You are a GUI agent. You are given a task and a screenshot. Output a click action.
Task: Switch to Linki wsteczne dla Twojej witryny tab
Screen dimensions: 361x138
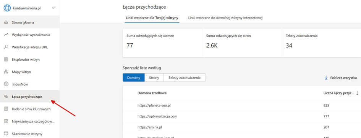pyautogui.click(x=152, y=18)
